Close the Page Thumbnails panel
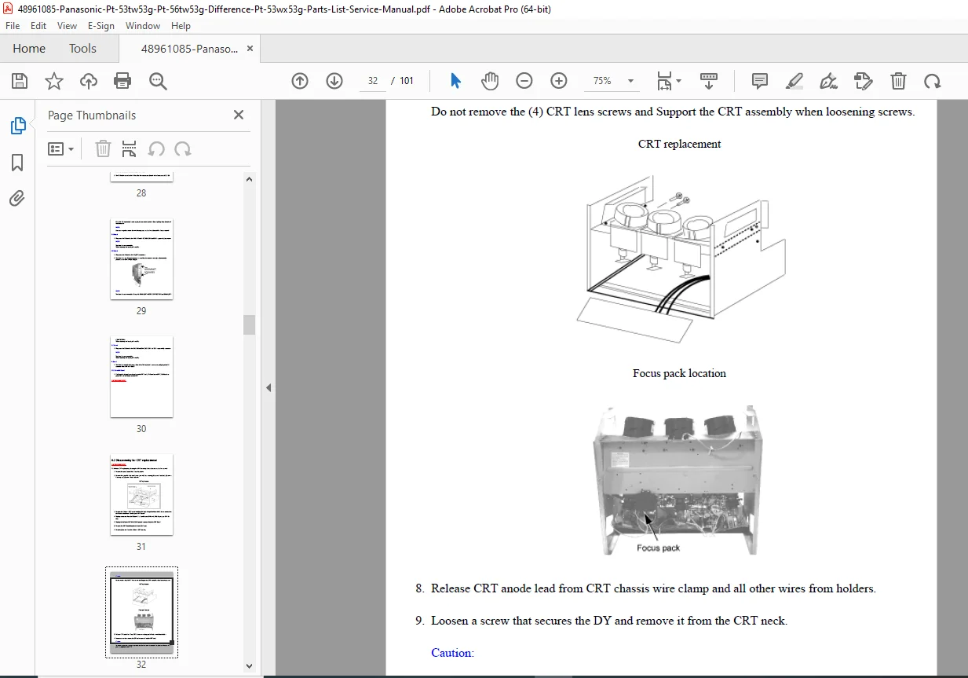 239,115
